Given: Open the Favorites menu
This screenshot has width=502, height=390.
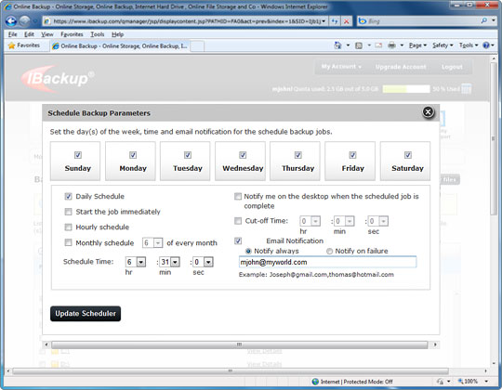Looking at the screenshot, I should (x=72, y=34).
